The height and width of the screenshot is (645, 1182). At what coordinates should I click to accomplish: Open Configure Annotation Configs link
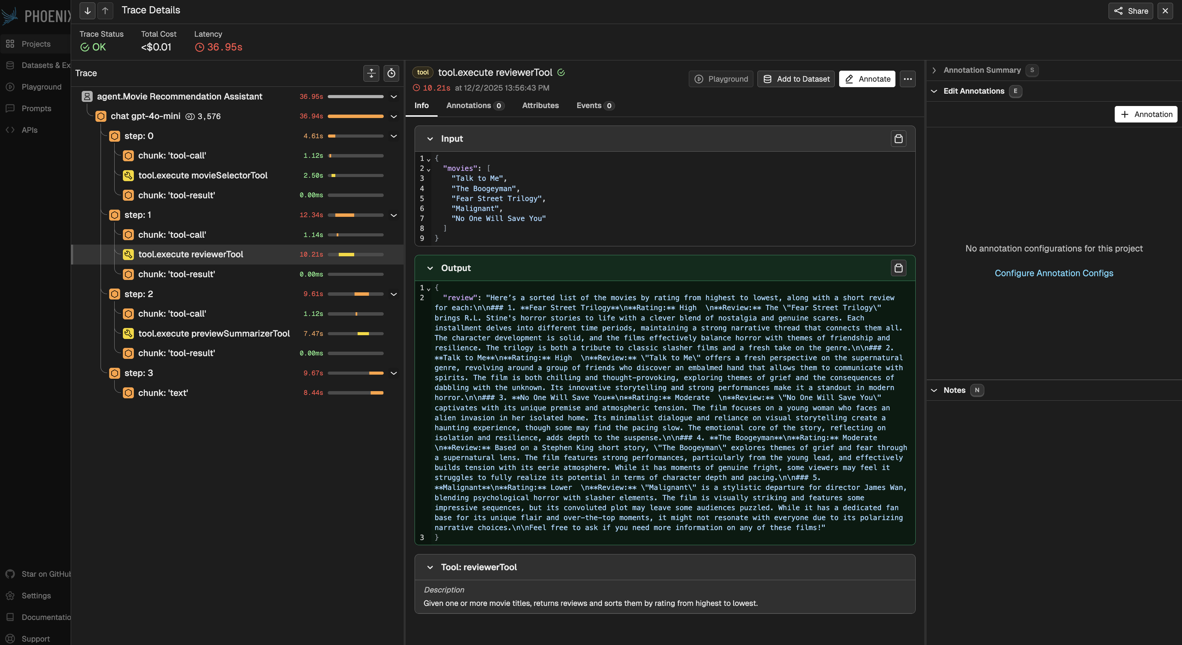click(x=1054, y=273)
